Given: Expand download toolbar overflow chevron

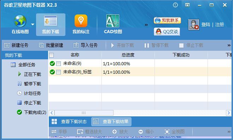Looking at the screenshot, I should click(x=229, y=45).
